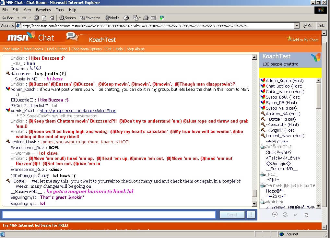Click the Edit page toolbar icon
Viewport: 330px width, 238px height.
pyautogui.click(x=154, y=18)
